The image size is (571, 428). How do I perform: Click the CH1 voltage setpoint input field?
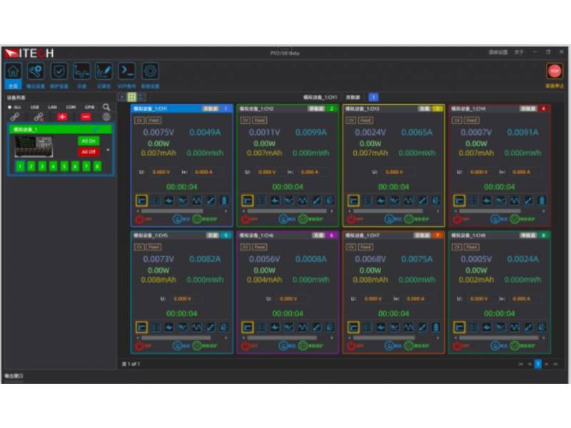pyautogui.click(x=161, y=172)
